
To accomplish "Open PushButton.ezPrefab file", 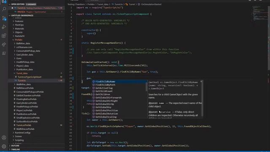I will tap(26, 114).
